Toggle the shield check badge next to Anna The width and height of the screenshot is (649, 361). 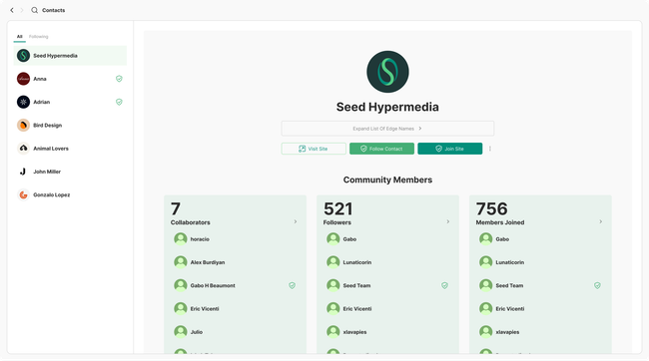coord(119,79)
